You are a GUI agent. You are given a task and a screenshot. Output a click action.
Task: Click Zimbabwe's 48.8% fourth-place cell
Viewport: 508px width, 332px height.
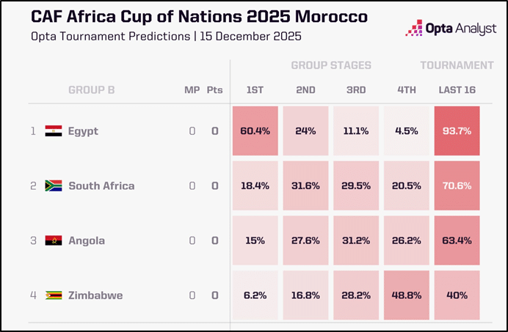pyautogui.click(x=406, y=296)
